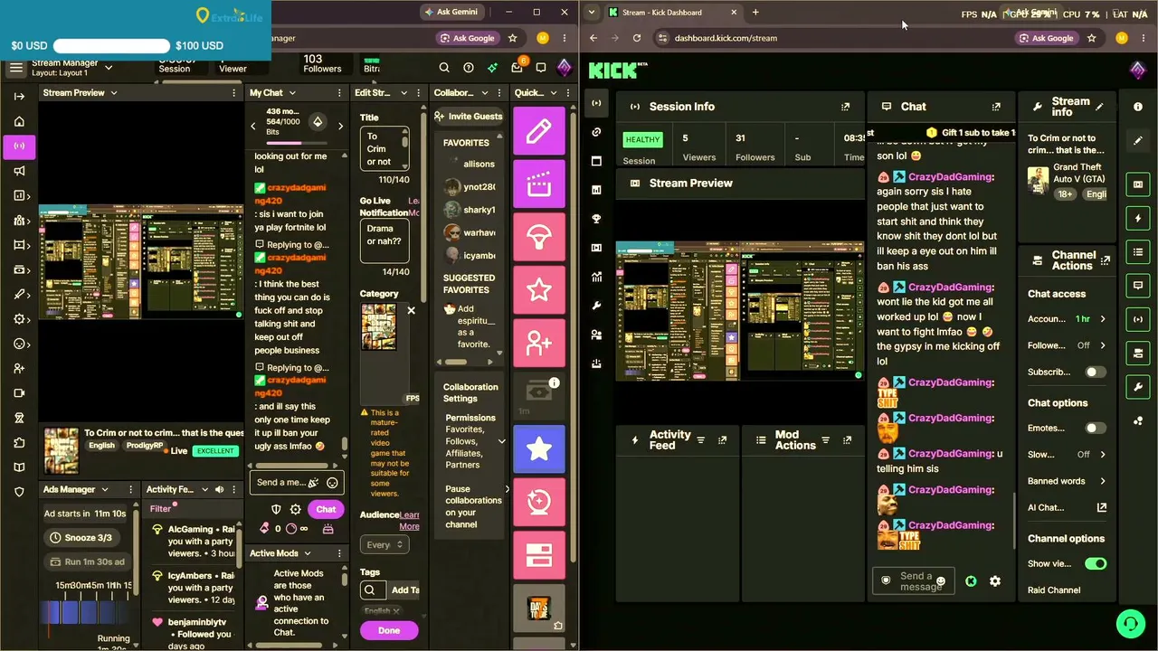Open the Kick info icon in right toolbar
This screenshot has width=1158, height=651.
[x=1138, y=107]
